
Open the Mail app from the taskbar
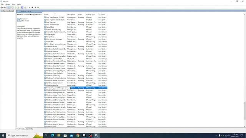tap(71, 135)
